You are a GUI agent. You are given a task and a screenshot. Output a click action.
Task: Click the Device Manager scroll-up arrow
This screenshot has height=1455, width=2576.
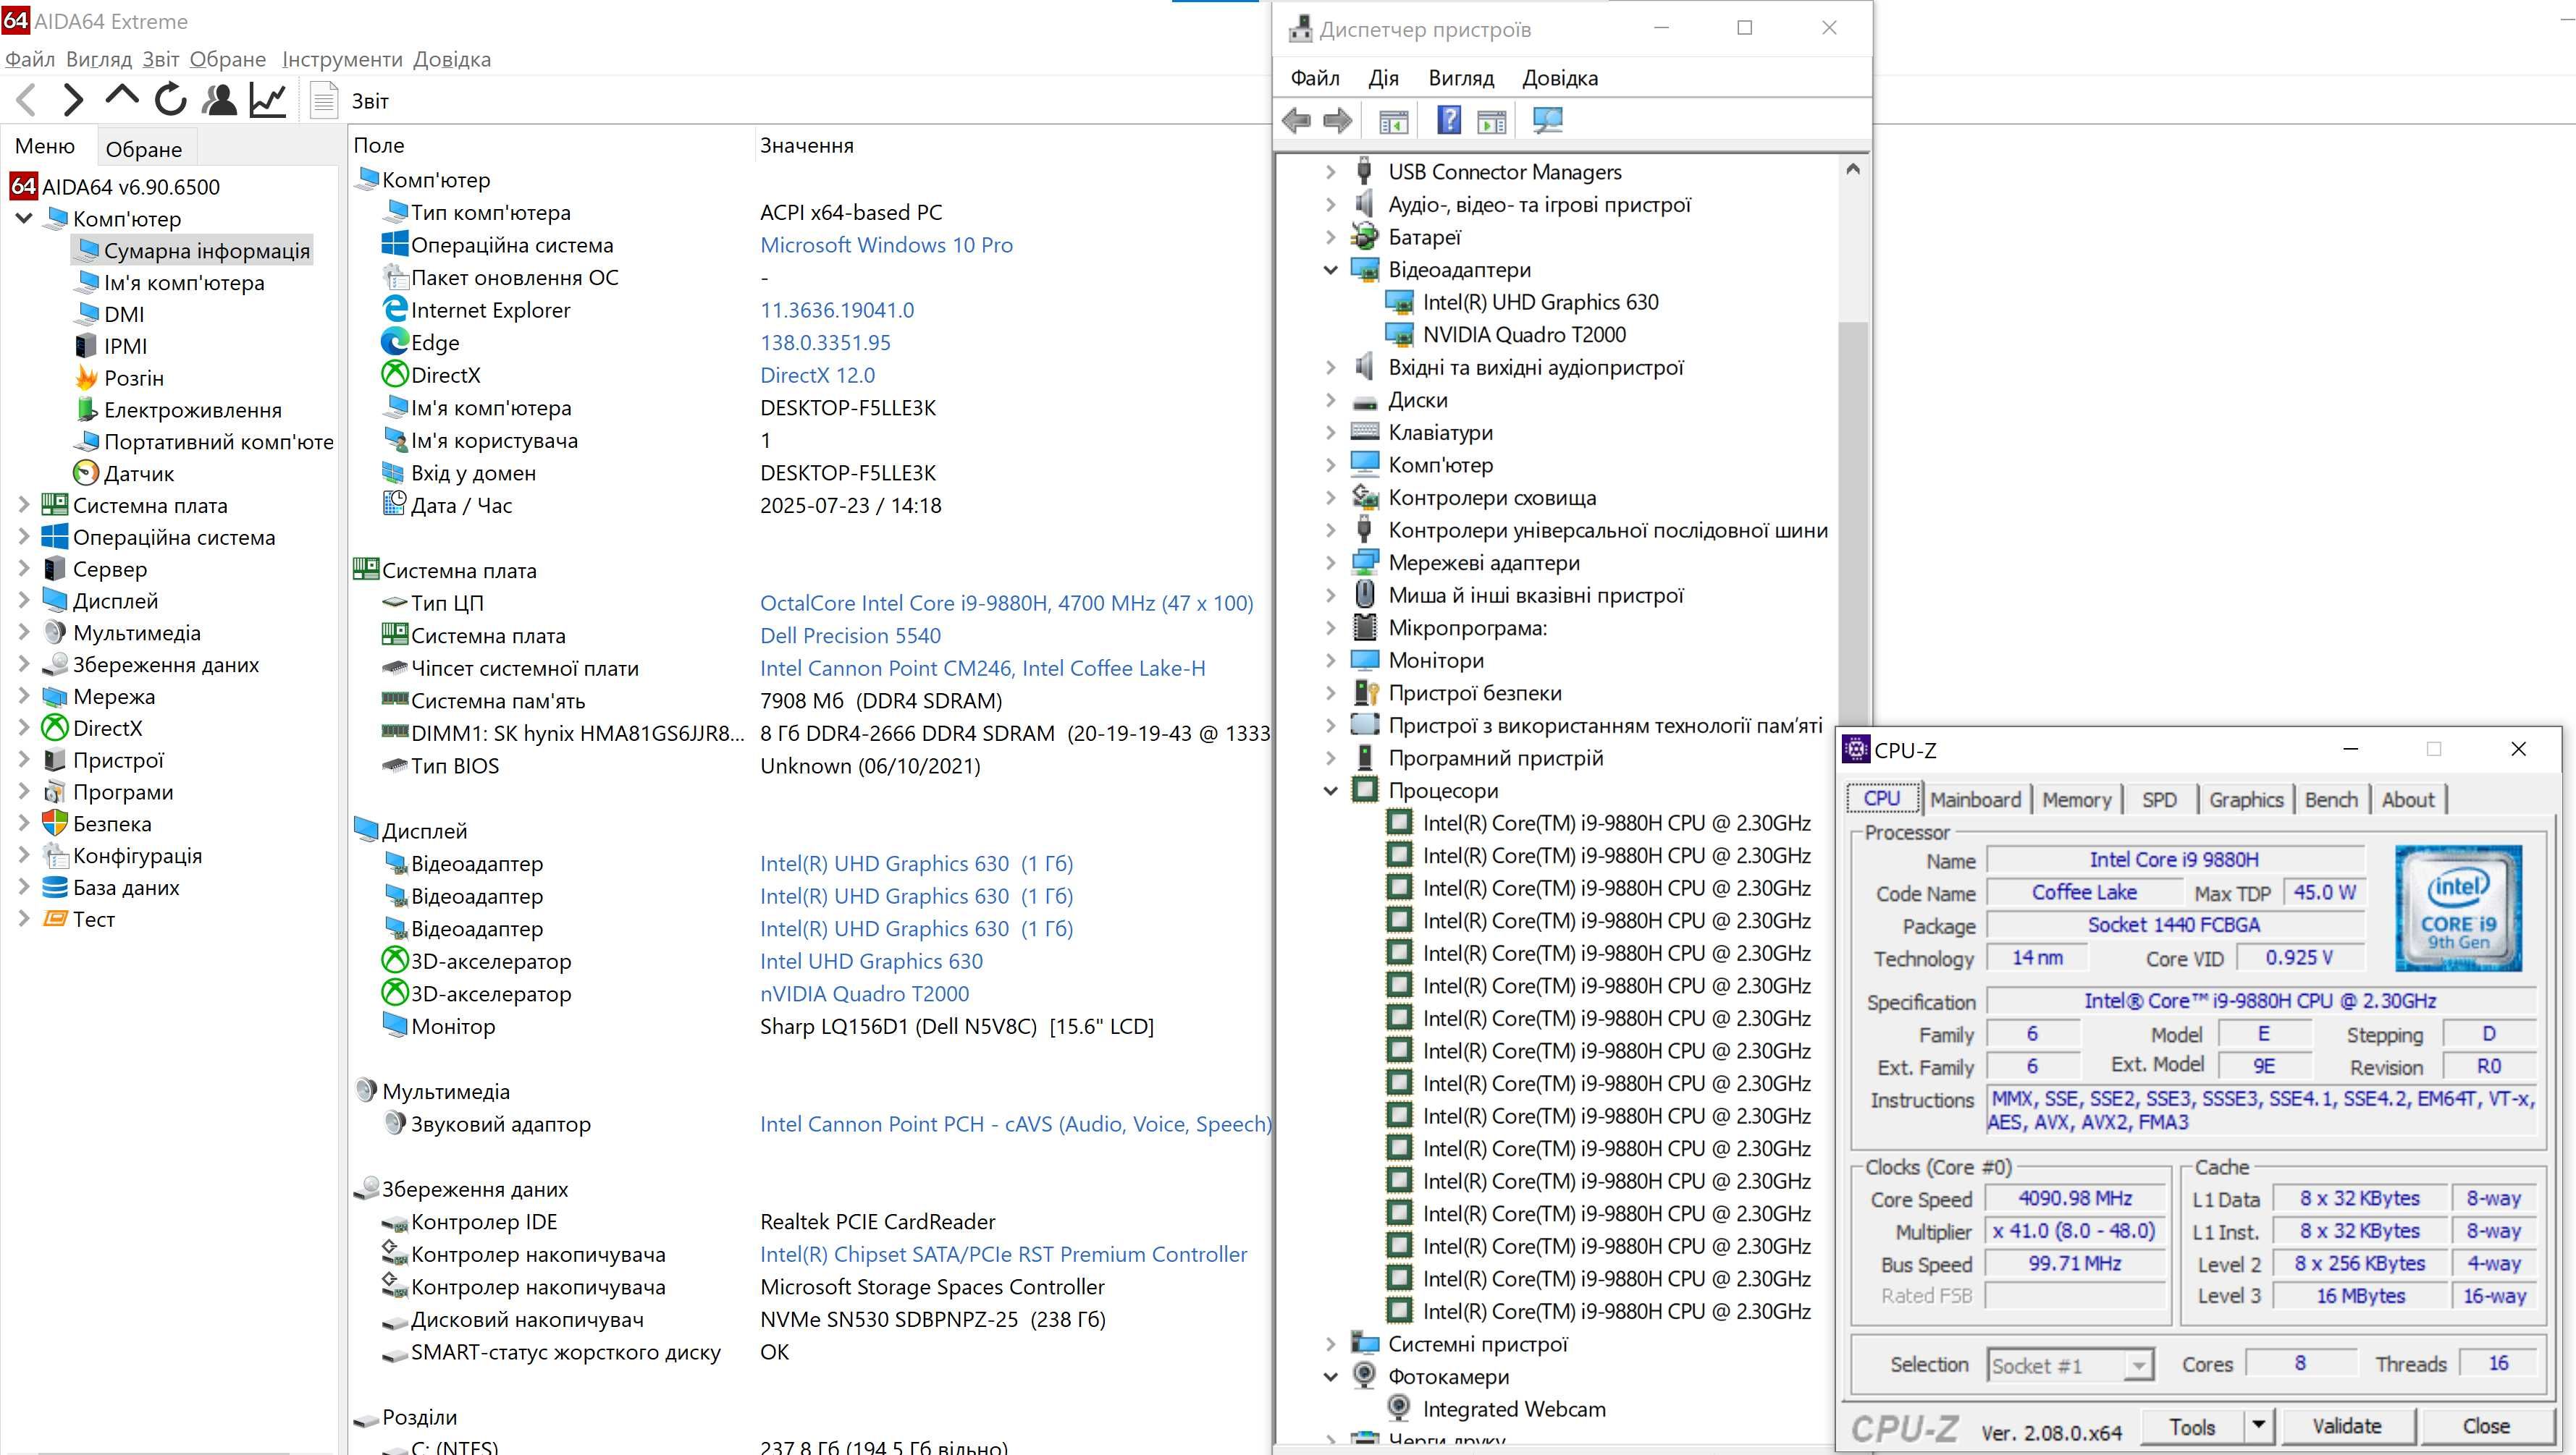(1853, 170)
